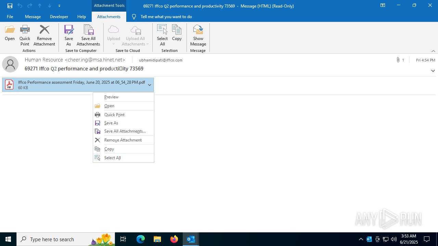Click the Save As ribbon button
The width and height of the screenshot is (438, 246).
(69, 36)
